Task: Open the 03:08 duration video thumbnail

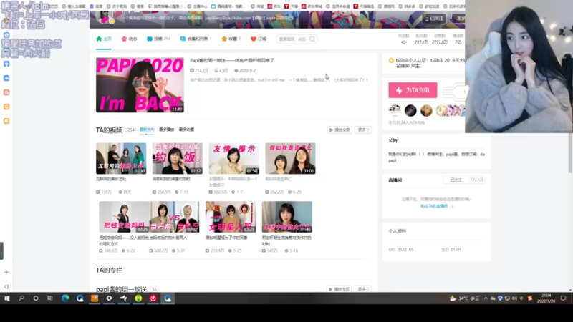Action: pyautogui.click(x=291, y=158)
